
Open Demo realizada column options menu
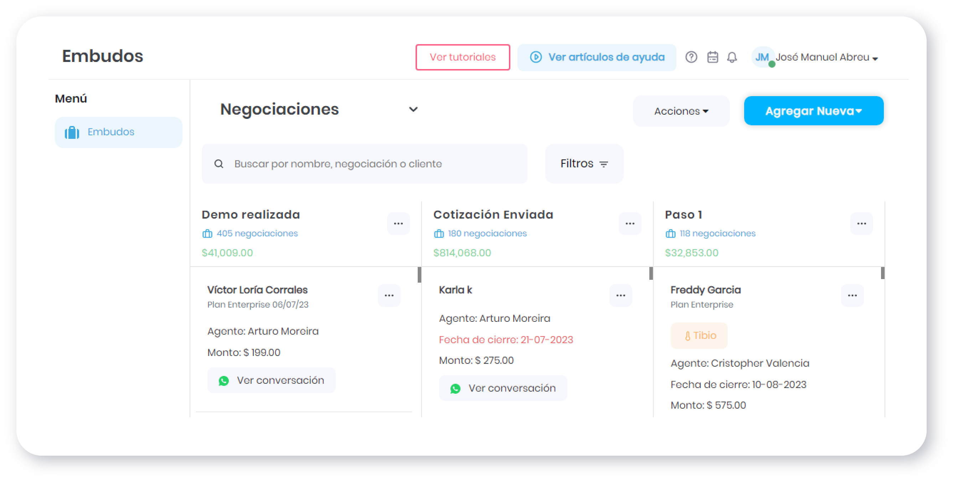[398, 224]
